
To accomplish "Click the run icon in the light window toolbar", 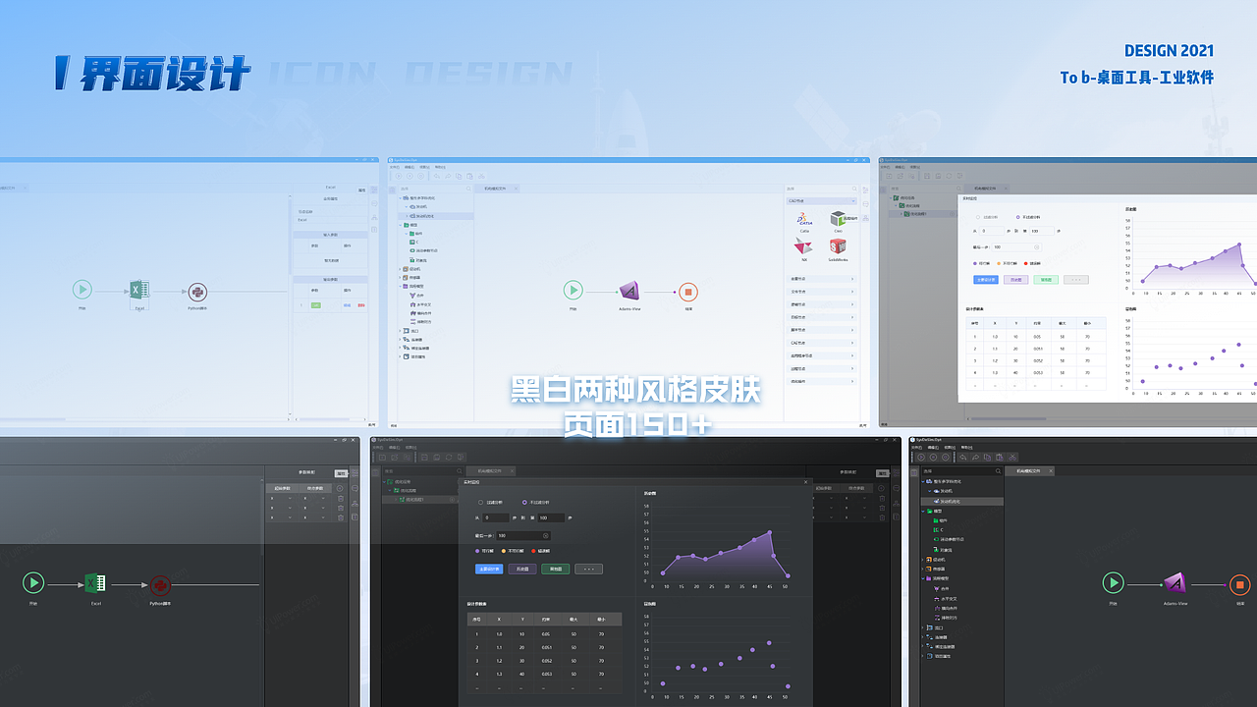I will [x=399, y=176].
